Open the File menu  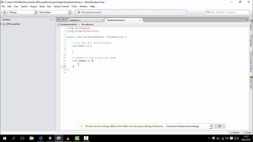[x=3, y=6]
